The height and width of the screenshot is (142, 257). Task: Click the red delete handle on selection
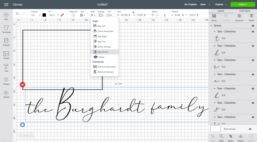click(x=22, y=85)
